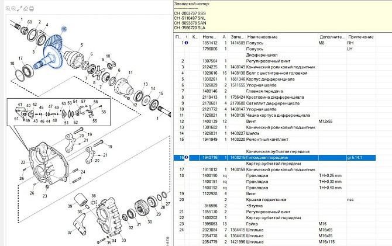
Task: Click part number 2124235 in the table
Action: pos(209,67)
